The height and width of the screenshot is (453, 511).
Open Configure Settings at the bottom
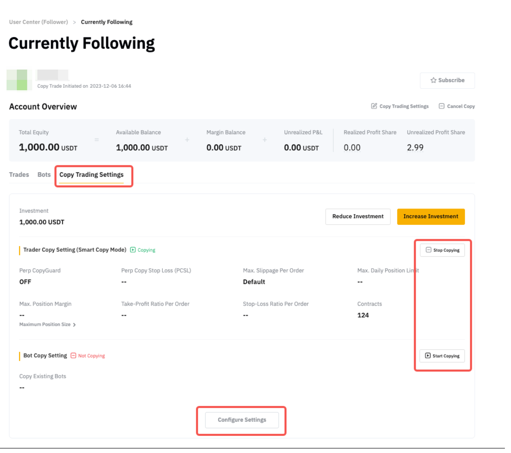242,420
